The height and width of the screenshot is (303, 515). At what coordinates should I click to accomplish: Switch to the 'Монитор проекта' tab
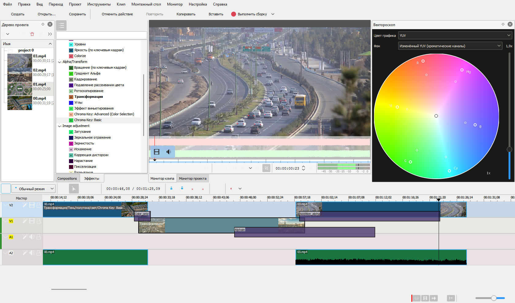pyautogui.click(x=193, y=178)
